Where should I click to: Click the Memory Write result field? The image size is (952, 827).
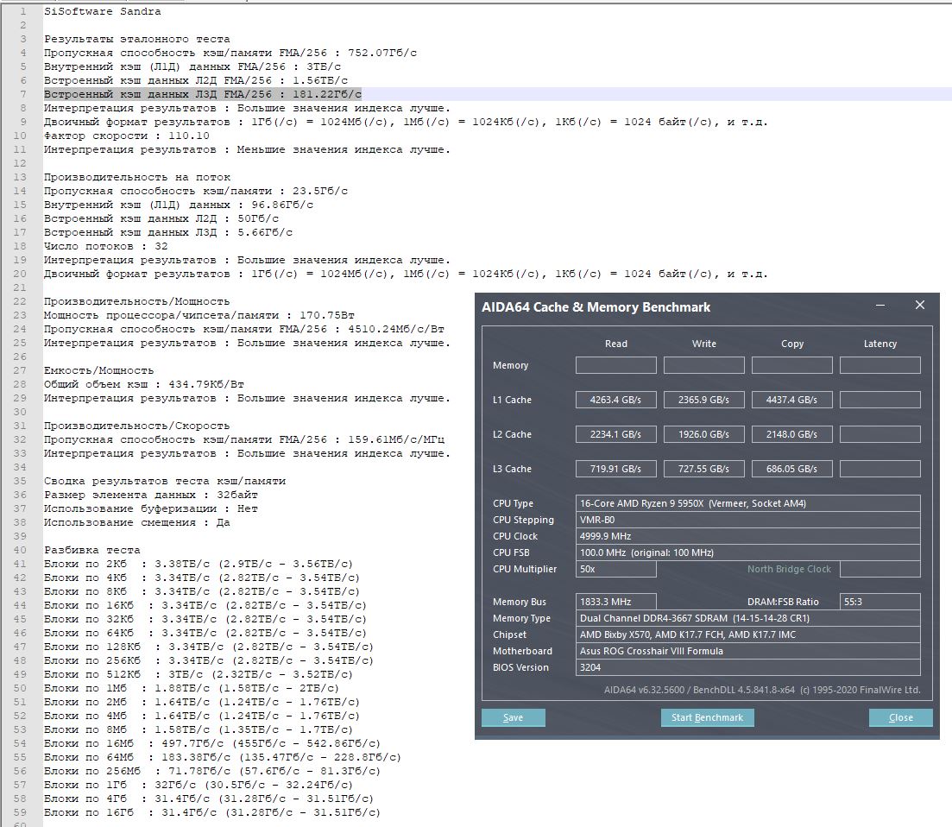(x=703, y=365)
